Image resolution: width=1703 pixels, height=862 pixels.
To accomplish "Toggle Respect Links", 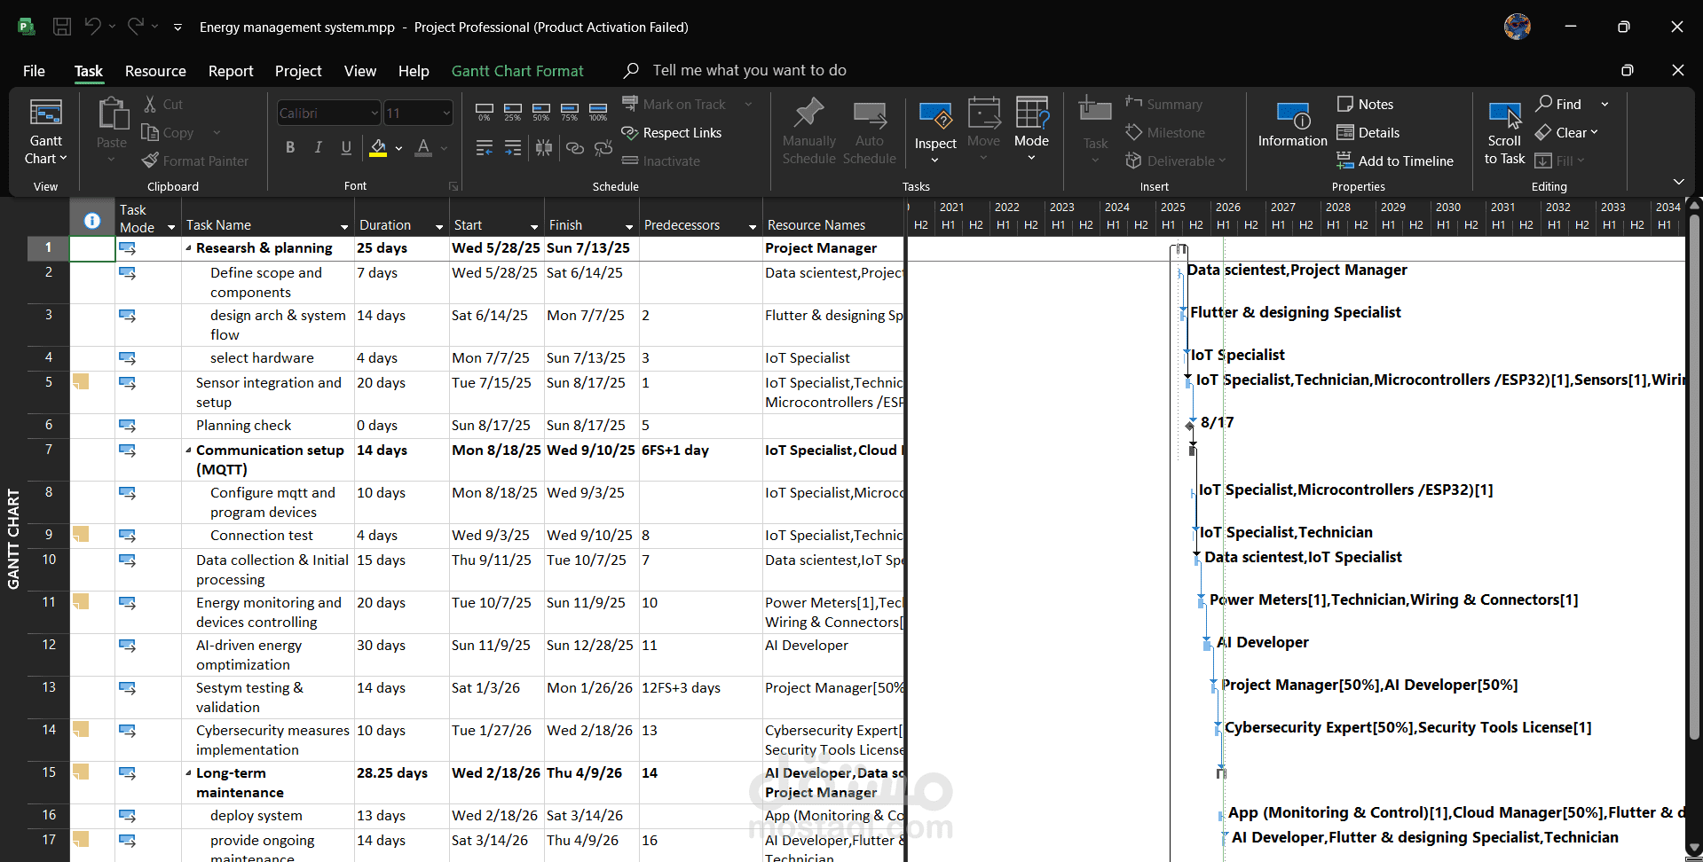I will 672,132.
